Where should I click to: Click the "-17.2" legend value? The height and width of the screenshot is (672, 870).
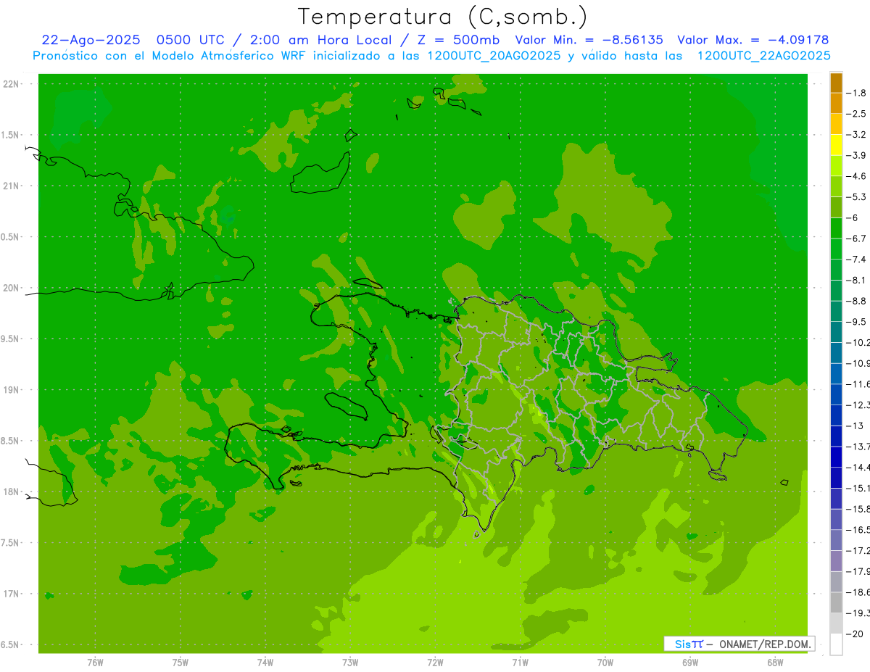[859, 551]
